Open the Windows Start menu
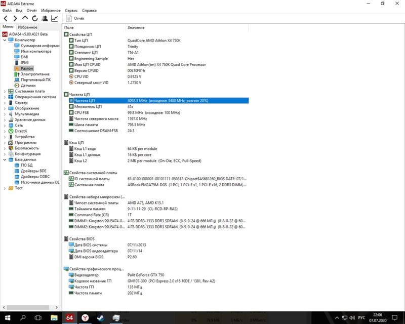The image size is (405, 324). pyautogui.click(x=8, y=317)
